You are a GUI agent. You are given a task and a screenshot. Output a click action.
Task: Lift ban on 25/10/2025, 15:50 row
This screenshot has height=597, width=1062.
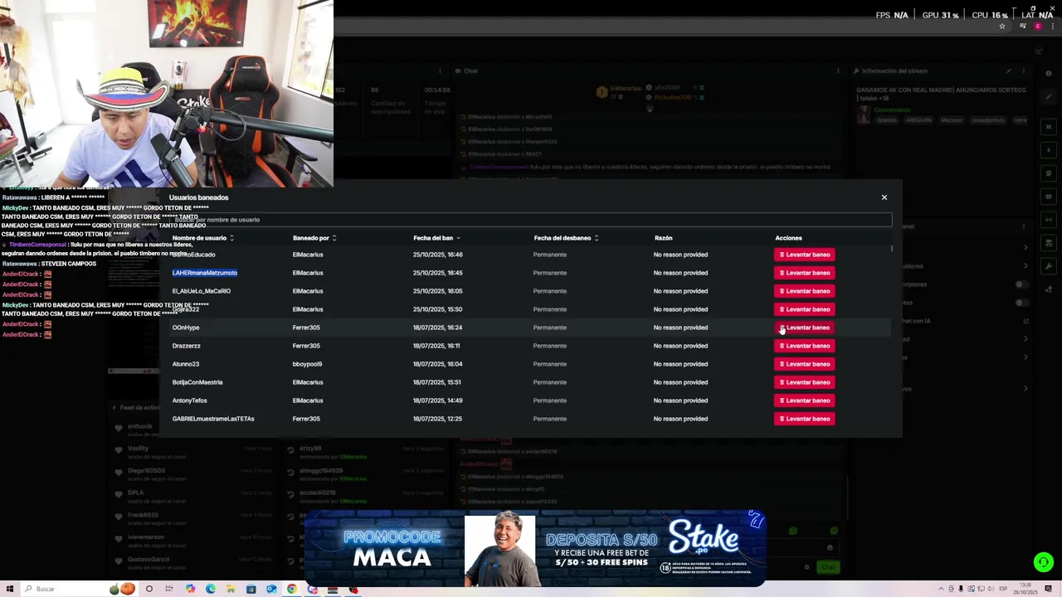(x=805, y=309)
